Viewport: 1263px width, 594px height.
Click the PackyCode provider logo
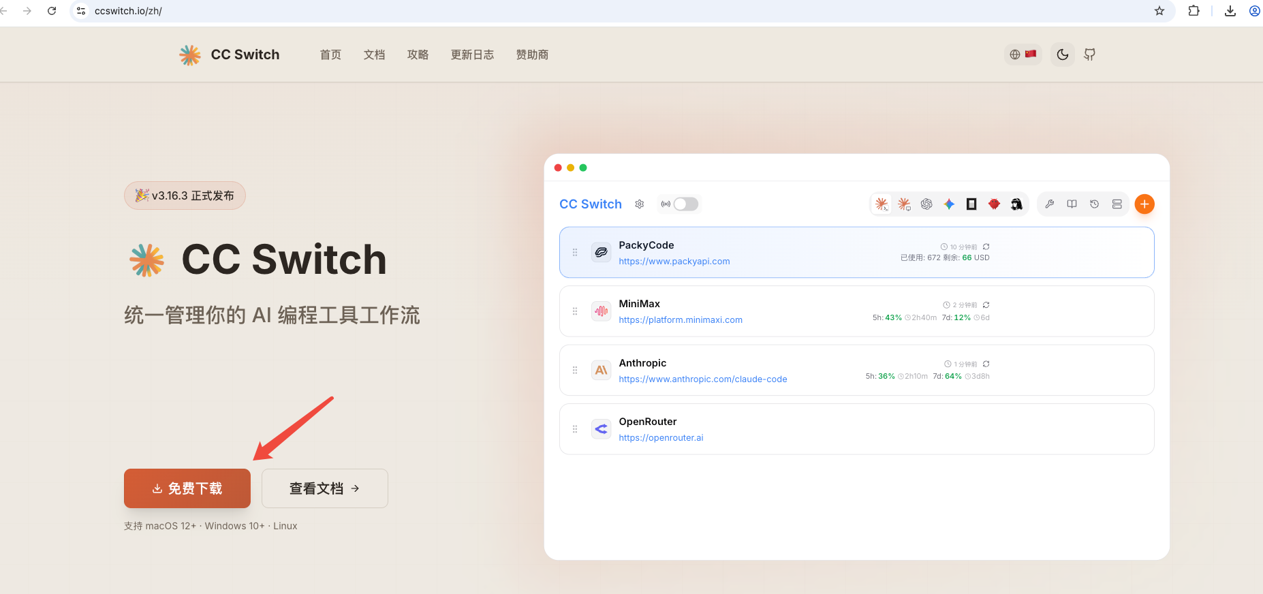(x=601, y=252)
